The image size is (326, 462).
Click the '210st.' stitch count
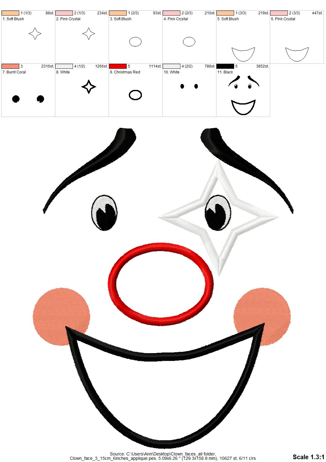pos(210,13)
